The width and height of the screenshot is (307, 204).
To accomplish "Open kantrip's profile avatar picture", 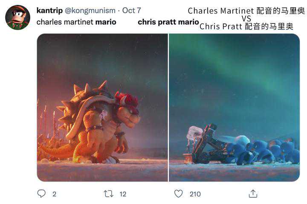I will [x=17, y=17].
